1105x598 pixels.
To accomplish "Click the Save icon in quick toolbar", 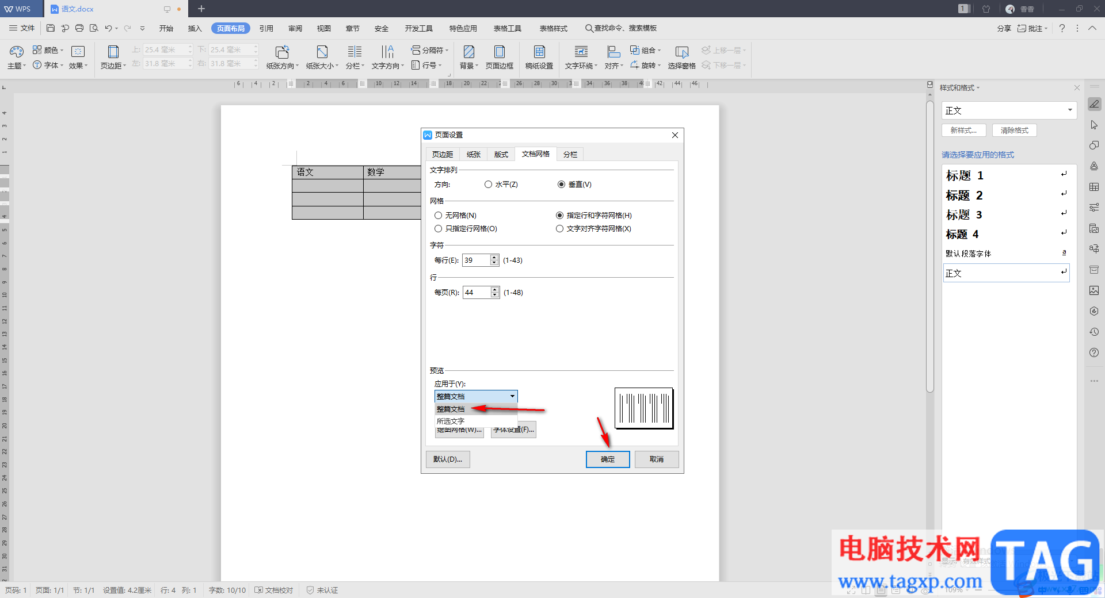I will click(51, 28).
